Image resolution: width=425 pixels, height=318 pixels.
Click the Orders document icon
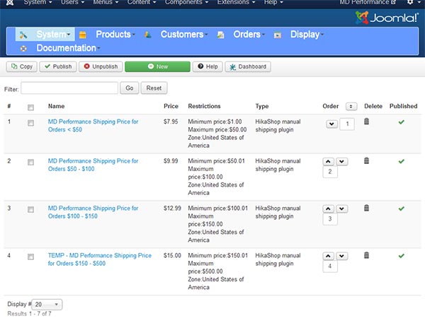point(220,35)
